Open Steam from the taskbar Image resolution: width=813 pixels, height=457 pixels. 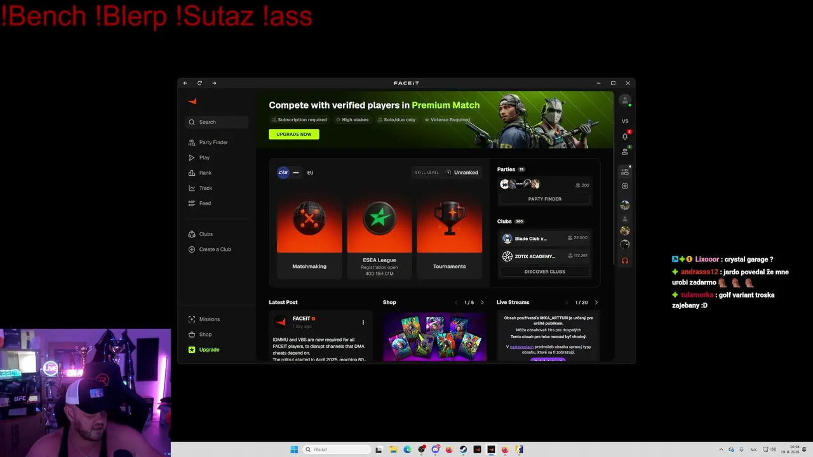tap(463, 449)
